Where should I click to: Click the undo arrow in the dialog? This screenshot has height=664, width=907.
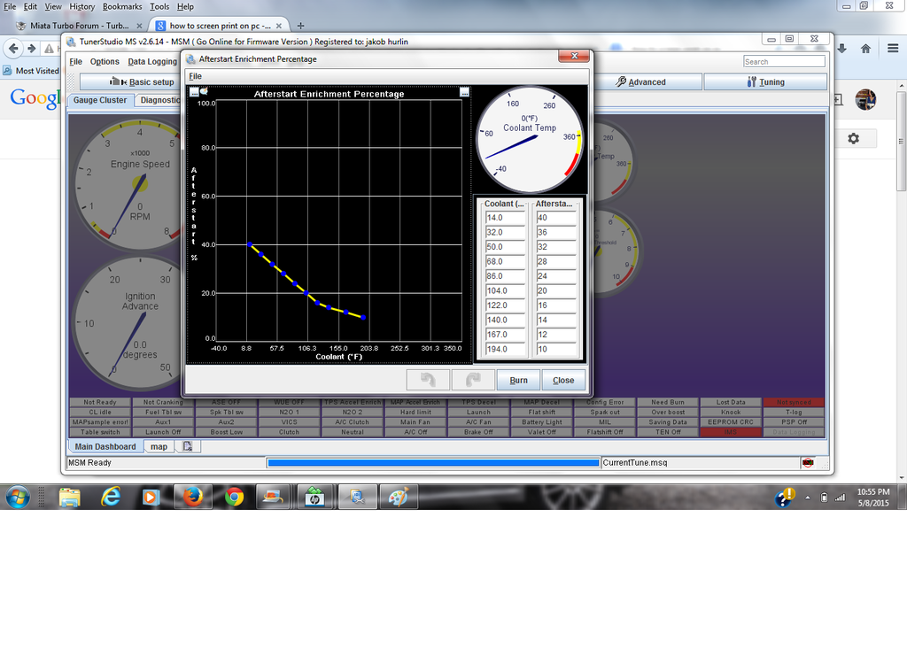tap(427, 380)
